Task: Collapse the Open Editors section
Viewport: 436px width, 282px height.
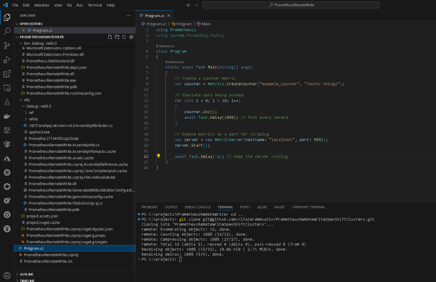Action: 17,24
